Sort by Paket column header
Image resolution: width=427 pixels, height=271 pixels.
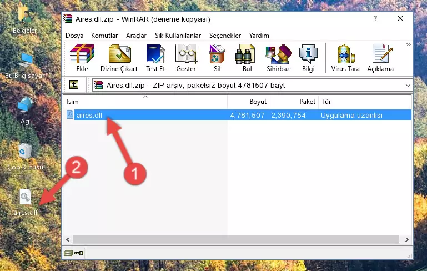294,102
